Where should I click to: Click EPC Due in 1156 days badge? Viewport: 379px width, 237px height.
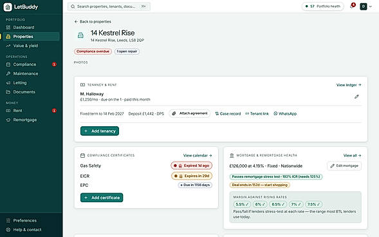195,185
